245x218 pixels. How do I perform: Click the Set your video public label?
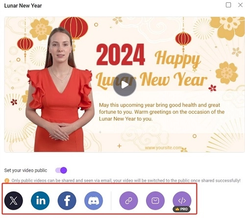tap(25, 170)
